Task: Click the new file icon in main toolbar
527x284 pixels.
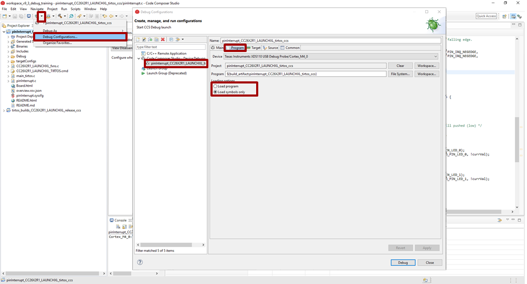Action: (x=4, y=16)
